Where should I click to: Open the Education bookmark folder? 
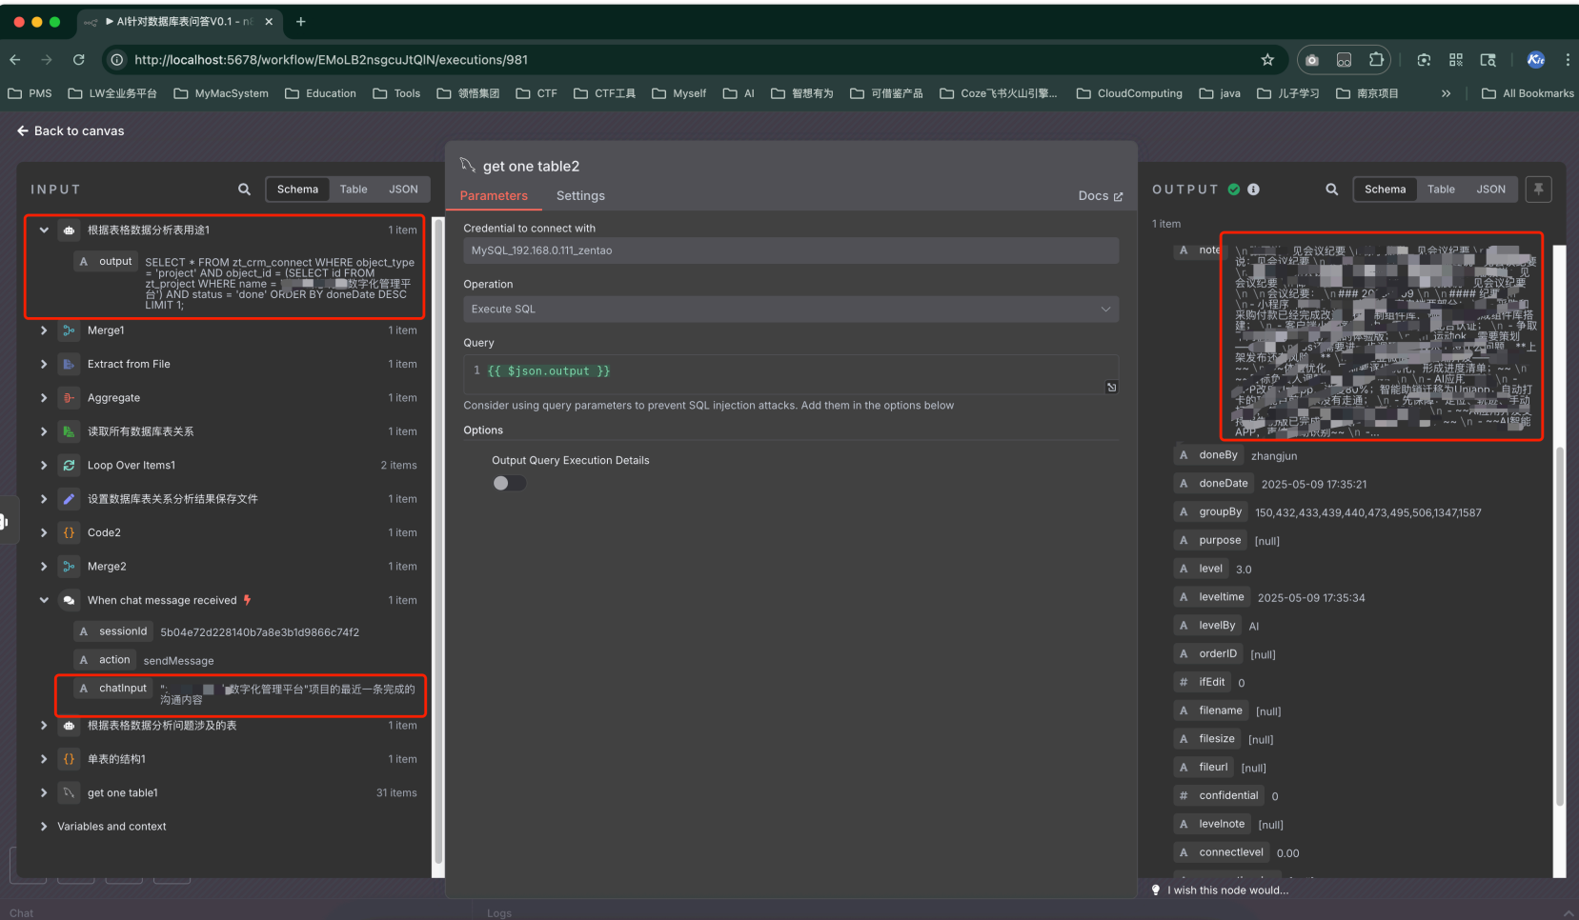click(x=320, y=93)
